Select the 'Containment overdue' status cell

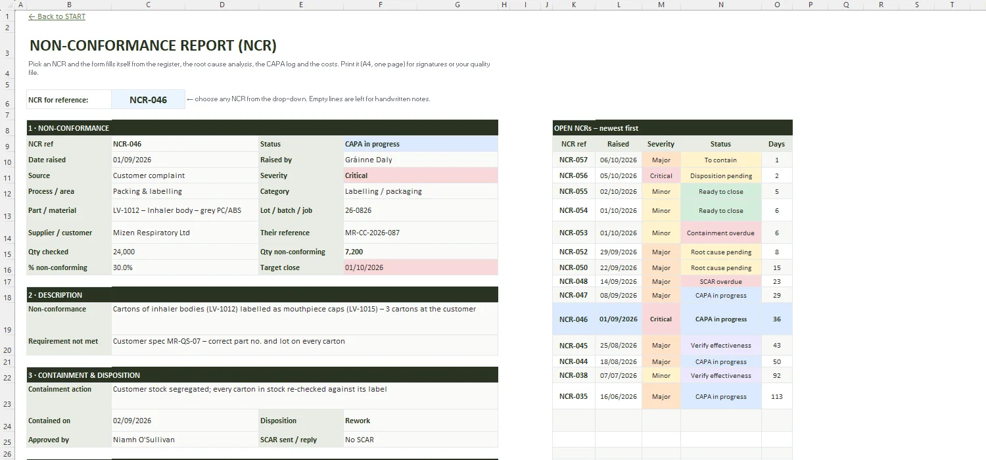[x=721, y=233]
